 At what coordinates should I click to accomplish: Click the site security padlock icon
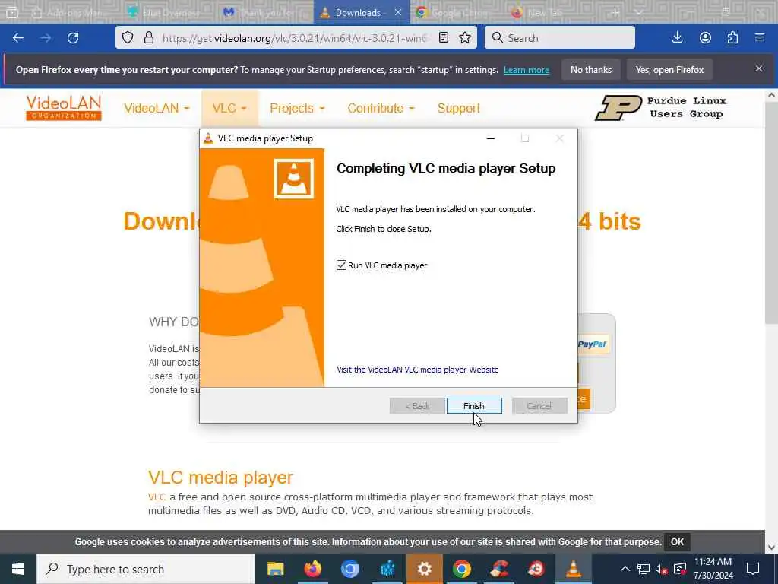pos(149,38)
